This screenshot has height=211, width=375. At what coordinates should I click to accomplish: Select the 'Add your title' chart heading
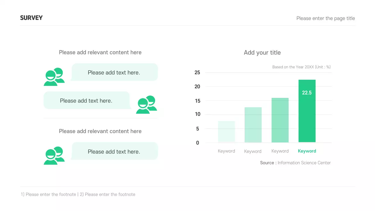pos(262,53)
